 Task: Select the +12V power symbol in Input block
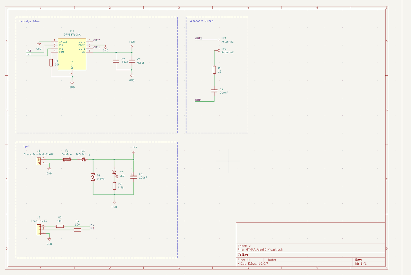[x=134, y=152]
